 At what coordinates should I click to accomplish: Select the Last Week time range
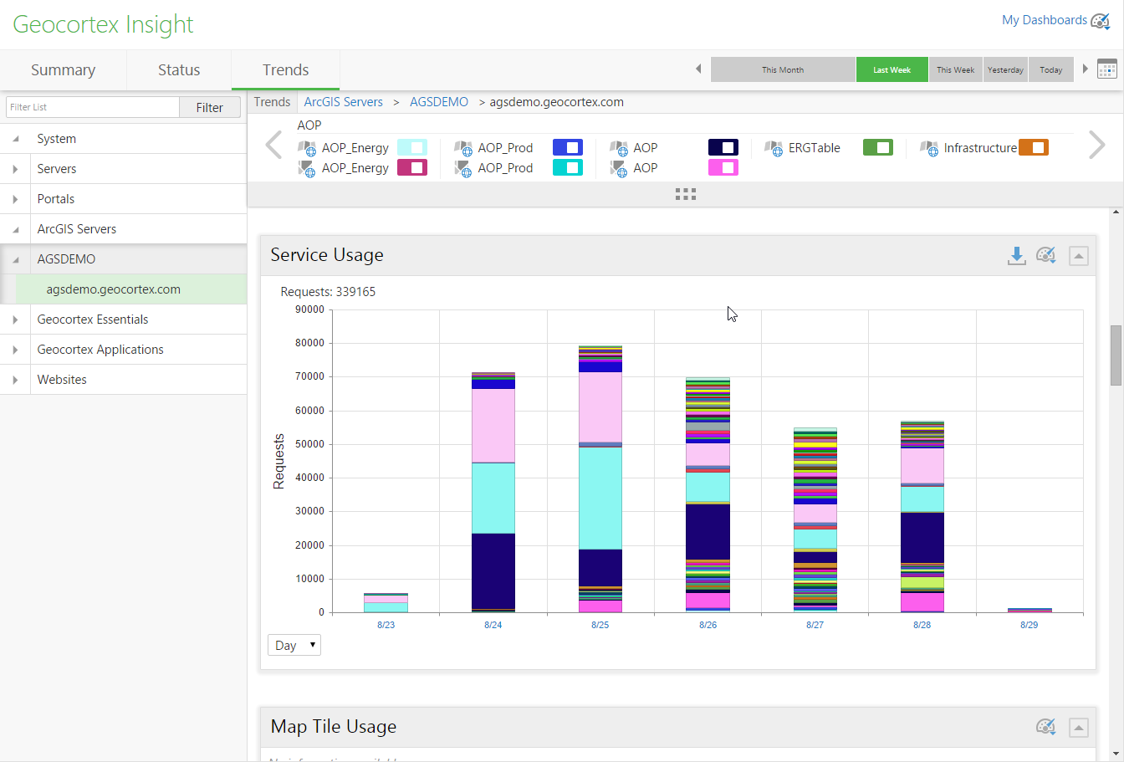892,69
